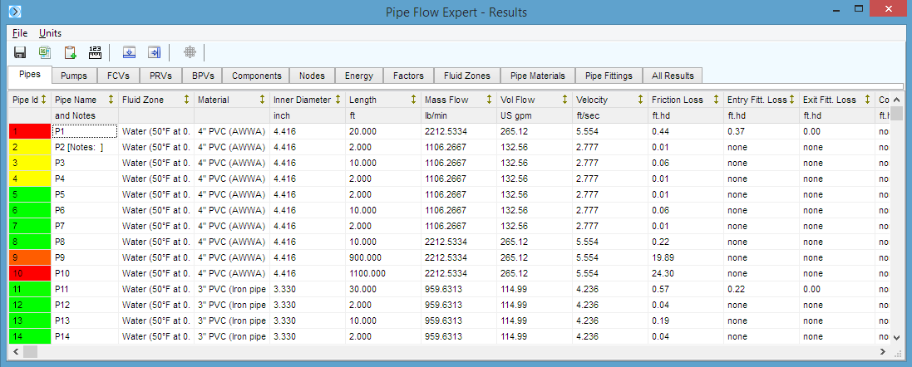The width and height of the screenshot is (912, 367).
Task: Sort by Length column arrow
Action: [413, 100]
